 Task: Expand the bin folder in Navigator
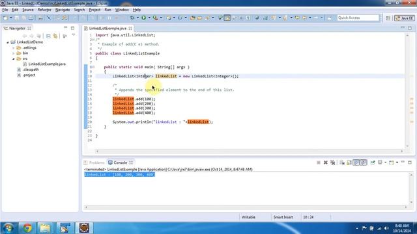pyautogui.click(x=13, y=53)
